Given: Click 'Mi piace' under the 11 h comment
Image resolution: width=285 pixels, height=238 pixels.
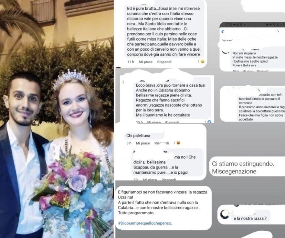Looking at the screenshot, I should (x=146, y=62).
